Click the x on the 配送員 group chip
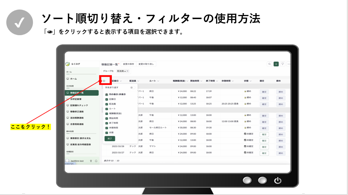Image resolution: width=348 pixels, height=195 pixels. [128, 71]
